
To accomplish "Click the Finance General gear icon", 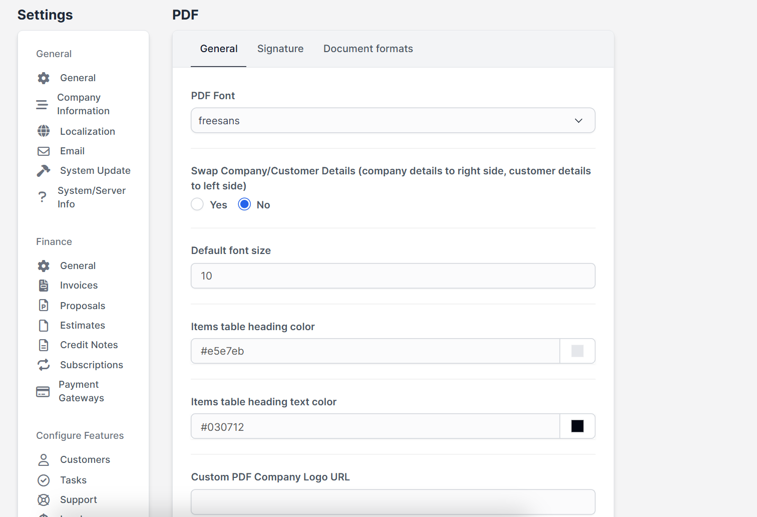I will click(44, 266).
